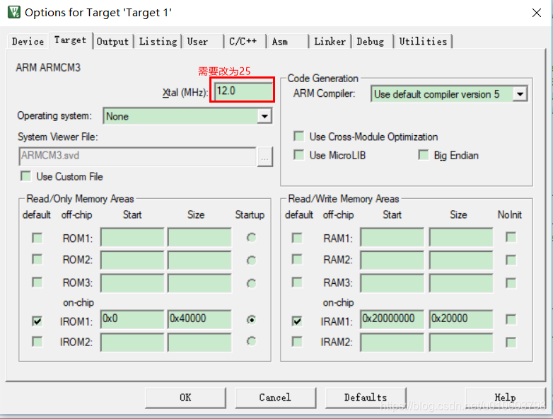This screenshot has height=419, width=553.
Task: Expand the ARM Compiler version dropdown
Action: click(x=449, y=94)
